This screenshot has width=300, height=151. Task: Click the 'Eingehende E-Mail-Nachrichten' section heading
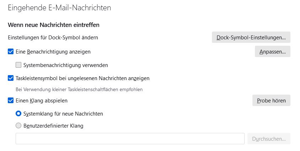(59, 7)
